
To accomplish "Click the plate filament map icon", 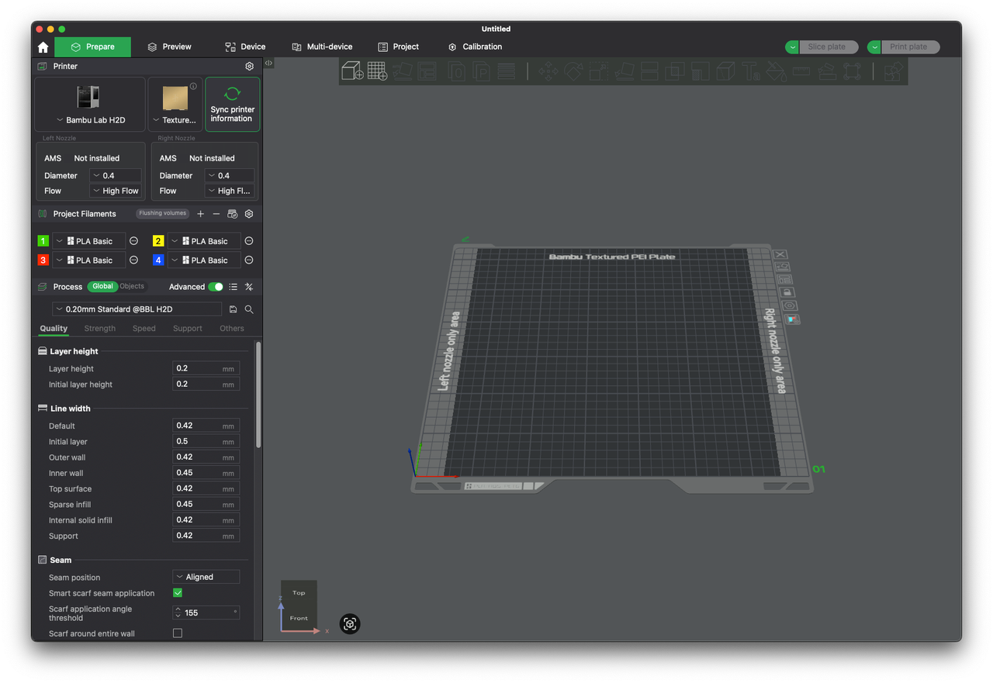I will click(792, 319).
